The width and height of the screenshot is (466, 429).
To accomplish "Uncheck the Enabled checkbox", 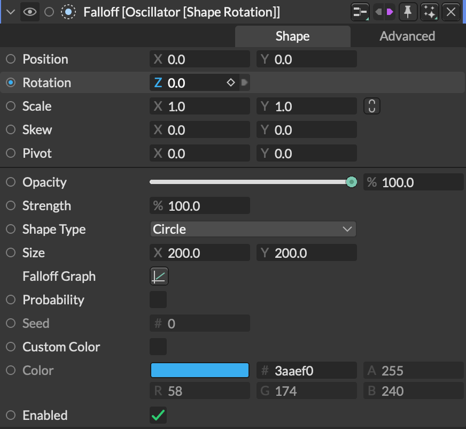I will tap(158, 416).
